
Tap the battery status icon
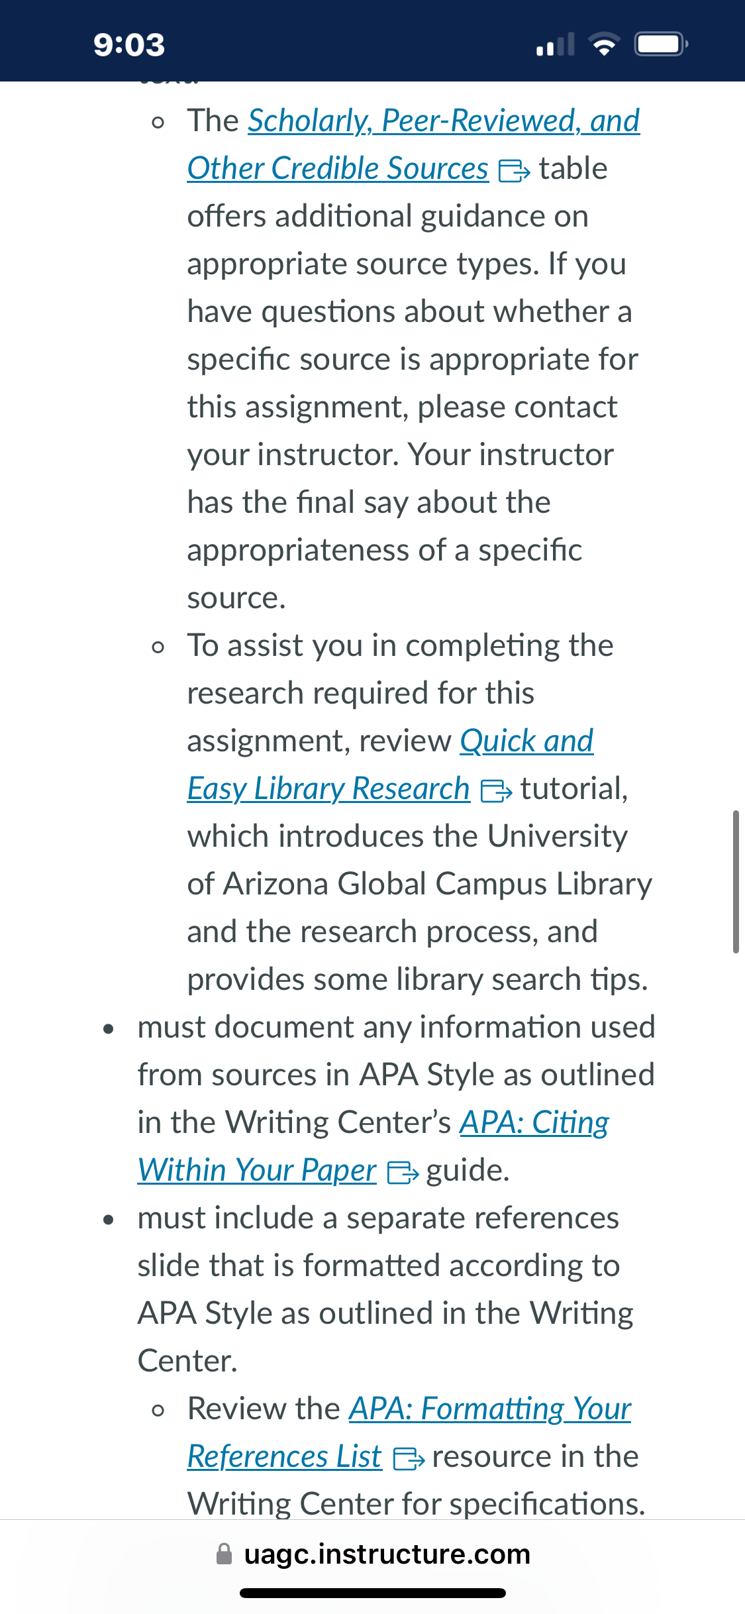661,44
